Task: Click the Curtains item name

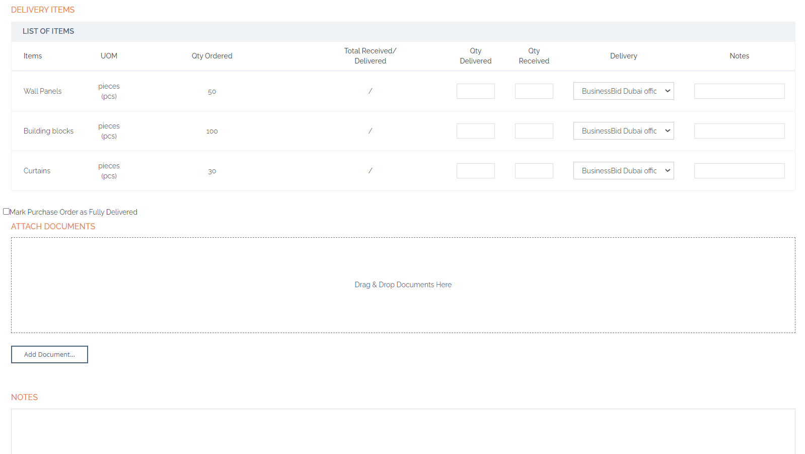Action: pyautogui.click(x=37, y=171)
